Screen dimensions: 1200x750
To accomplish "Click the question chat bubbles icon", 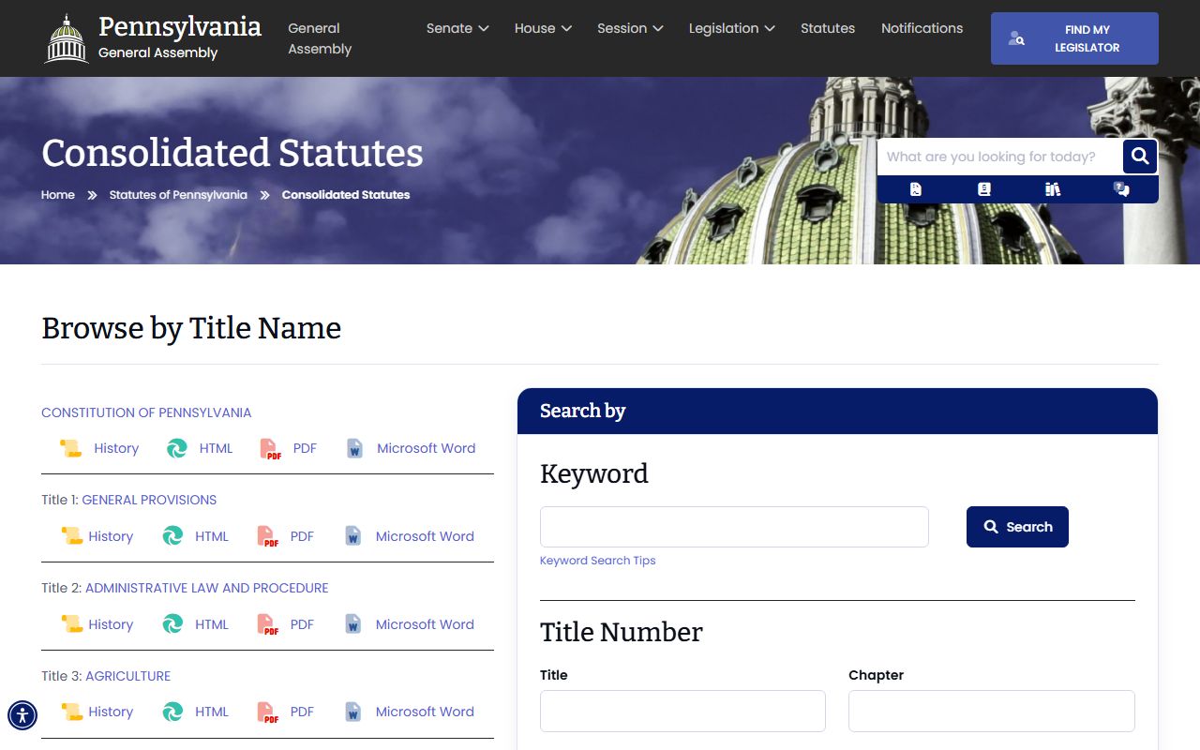I will tap(1121, 189).
